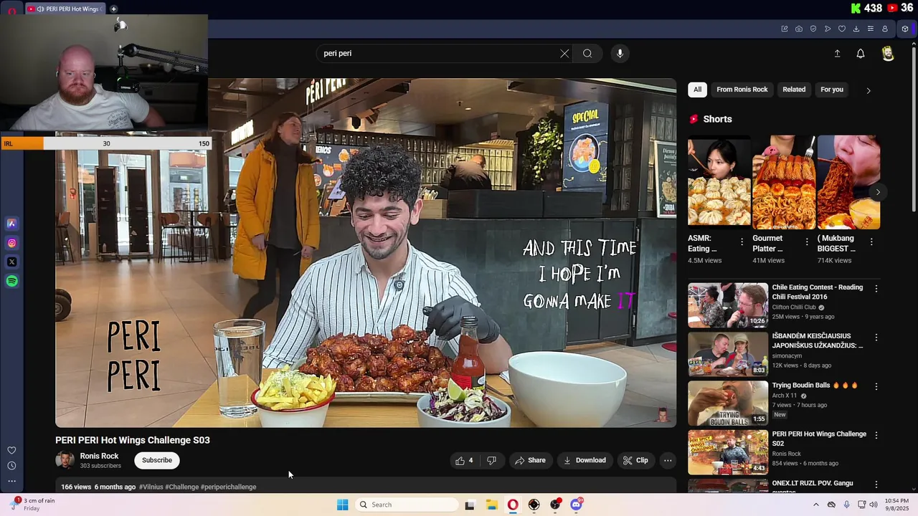Image resolution: width=918 pixels, height=516 pixels.
Task: Open options for Chile Eating Contest video
Action: (876, 288)
